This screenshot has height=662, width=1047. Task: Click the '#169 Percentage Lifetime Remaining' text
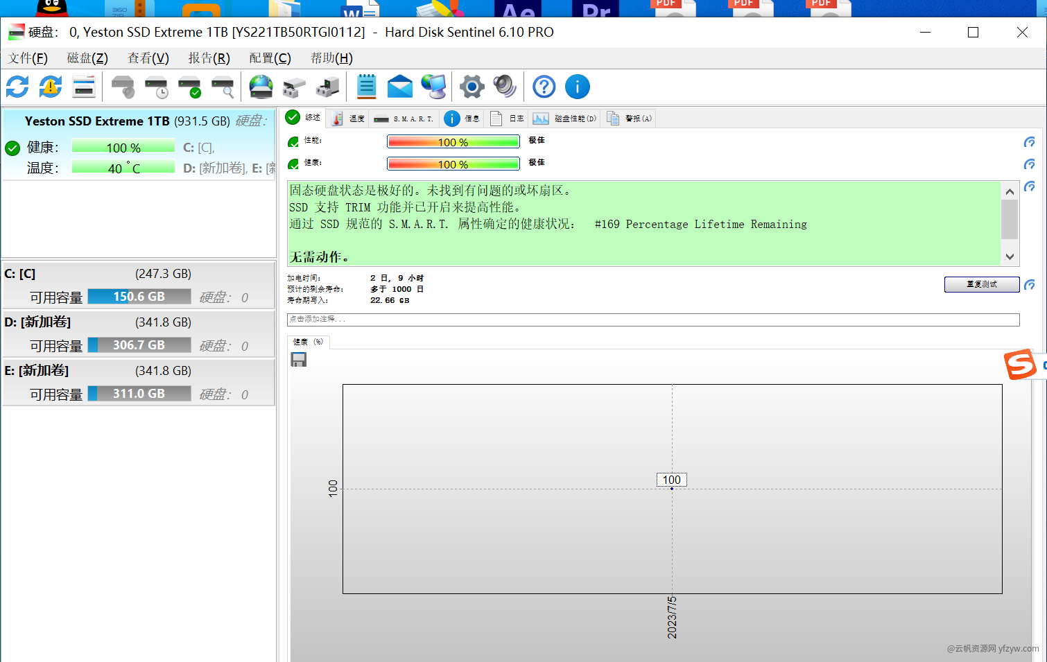tap(701, 225)
